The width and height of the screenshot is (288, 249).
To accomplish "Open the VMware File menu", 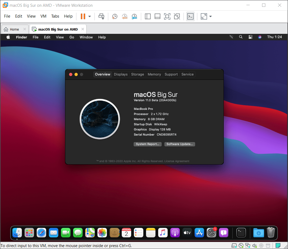I will click(7, 16).
